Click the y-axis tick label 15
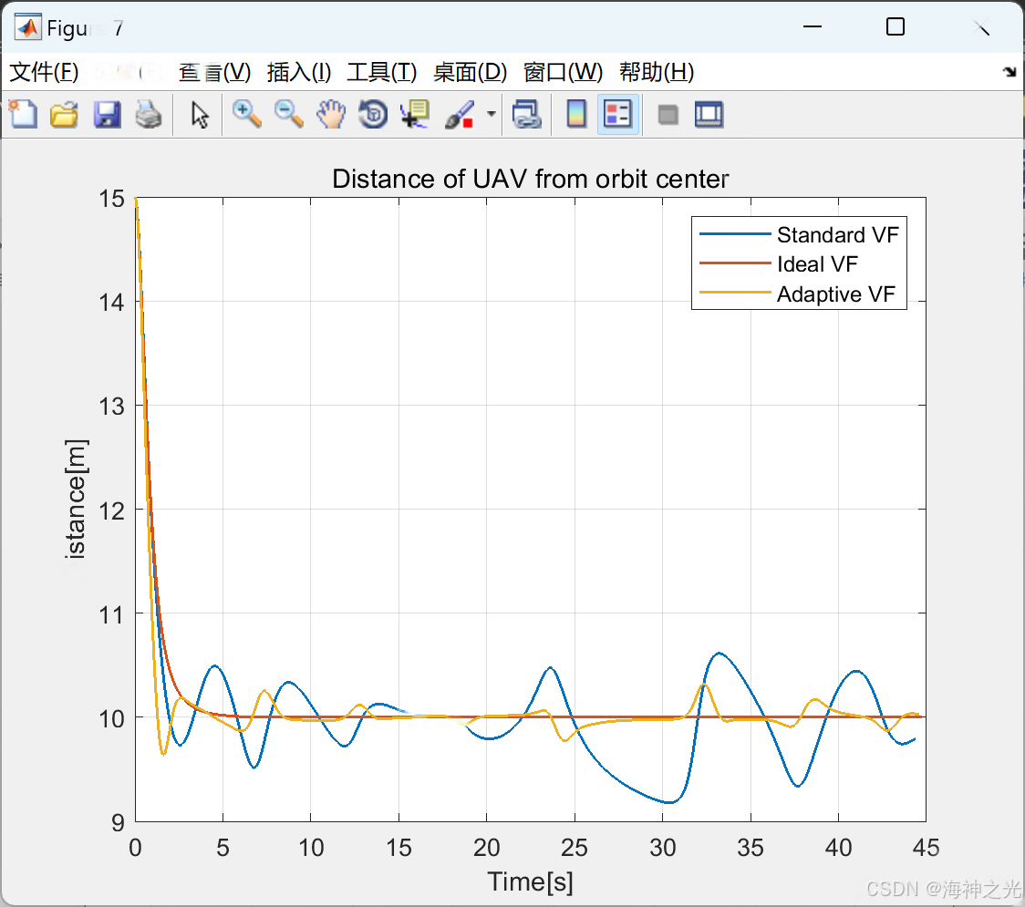Screen dimensions: 1025x907 pyautogui.click(x=111, y=199)
